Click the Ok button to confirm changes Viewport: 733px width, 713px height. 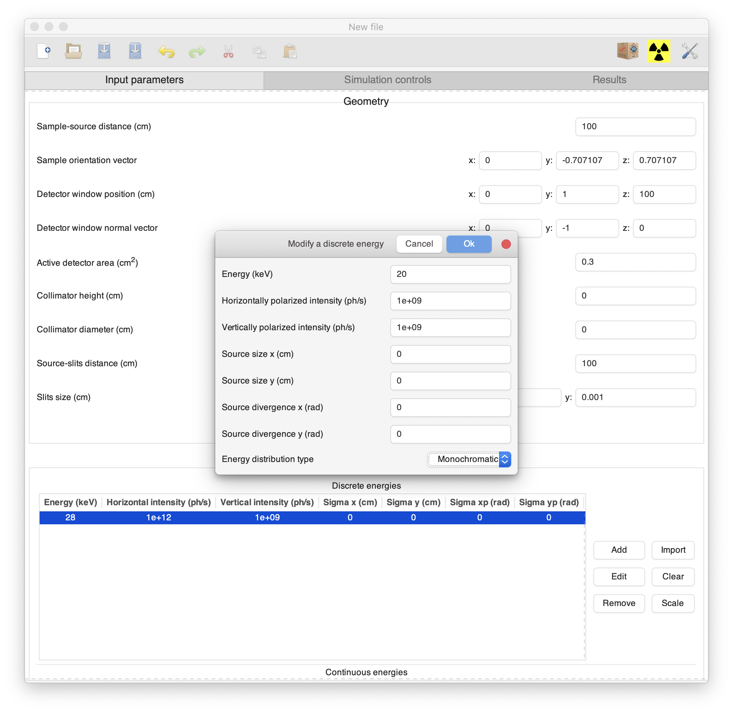point(469,243)
